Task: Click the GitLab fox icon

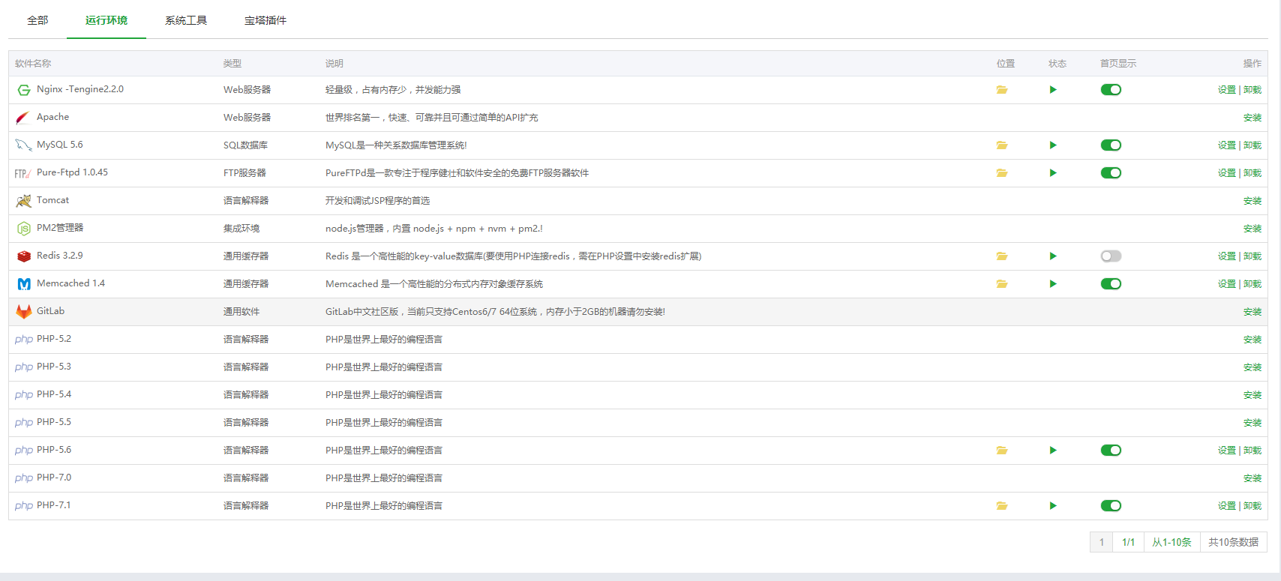Action: click(x=24, y=312)
